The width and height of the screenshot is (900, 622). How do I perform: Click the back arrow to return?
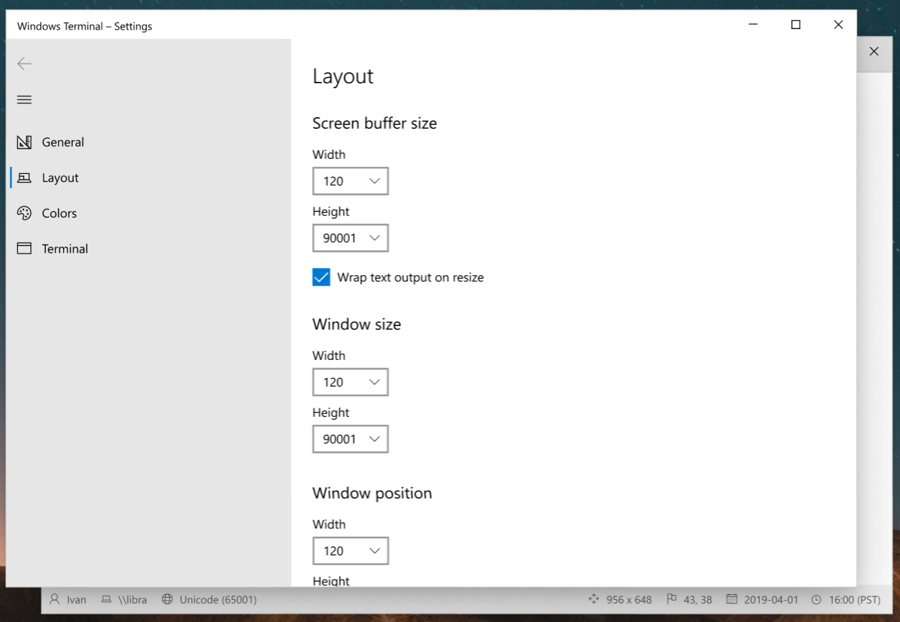point(24,63)
